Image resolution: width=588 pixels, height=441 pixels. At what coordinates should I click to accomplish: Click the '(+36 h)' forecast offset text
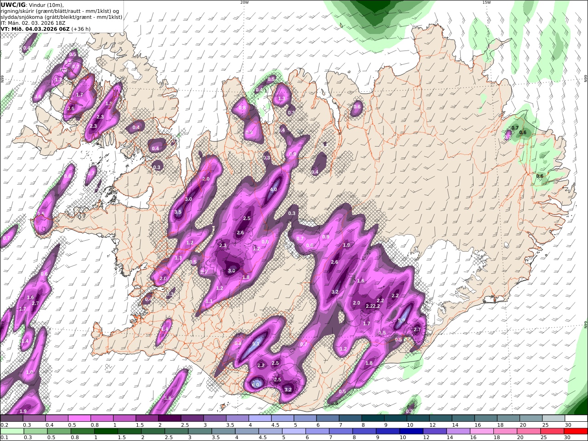pos(81,28)
